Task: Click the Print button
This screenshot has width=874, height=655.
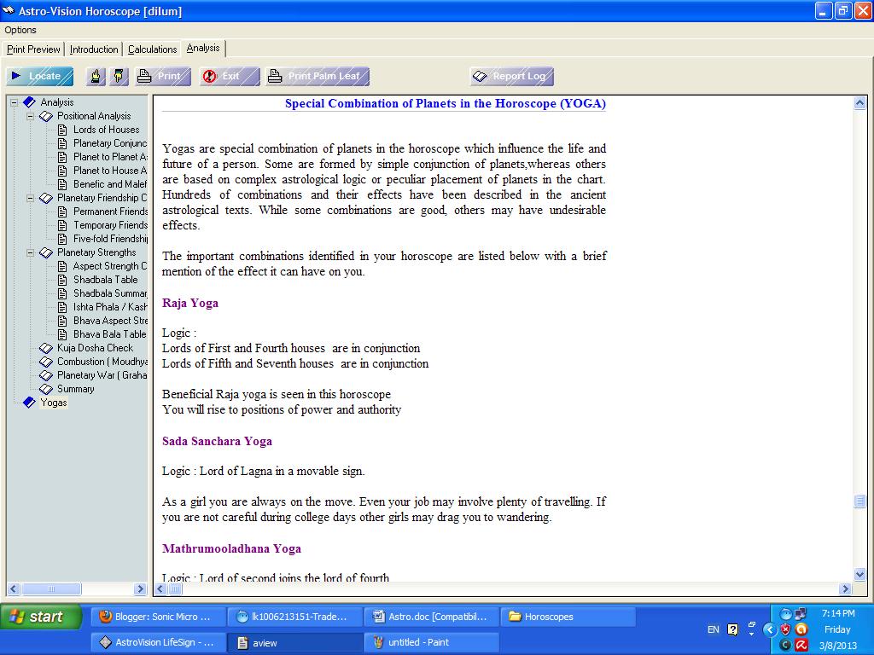Action: coord(163,76)
